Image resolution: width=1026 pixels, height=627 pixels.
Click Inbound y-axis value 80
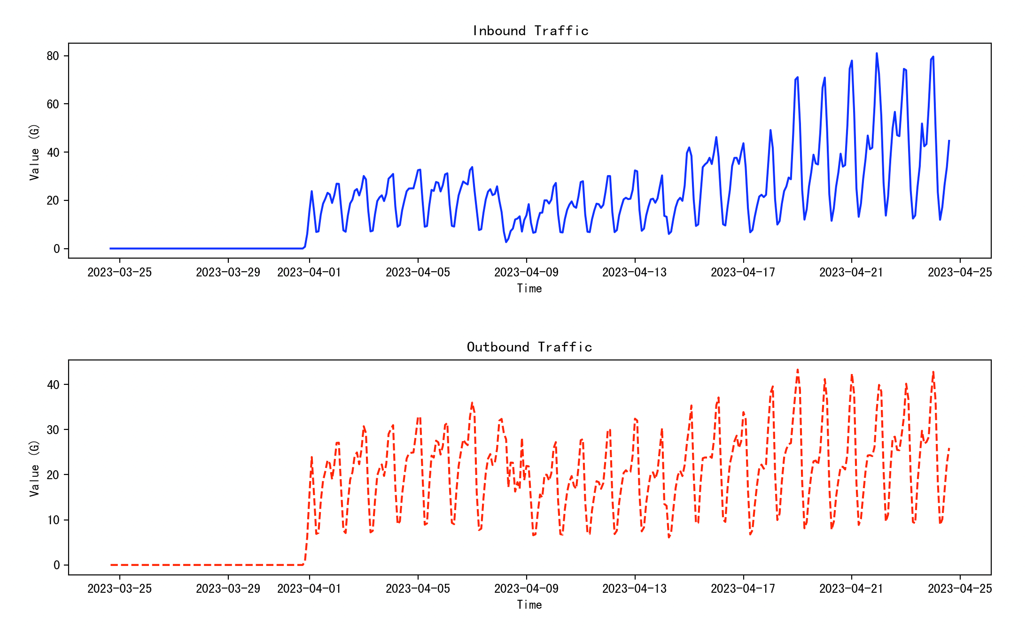point(53,56)
